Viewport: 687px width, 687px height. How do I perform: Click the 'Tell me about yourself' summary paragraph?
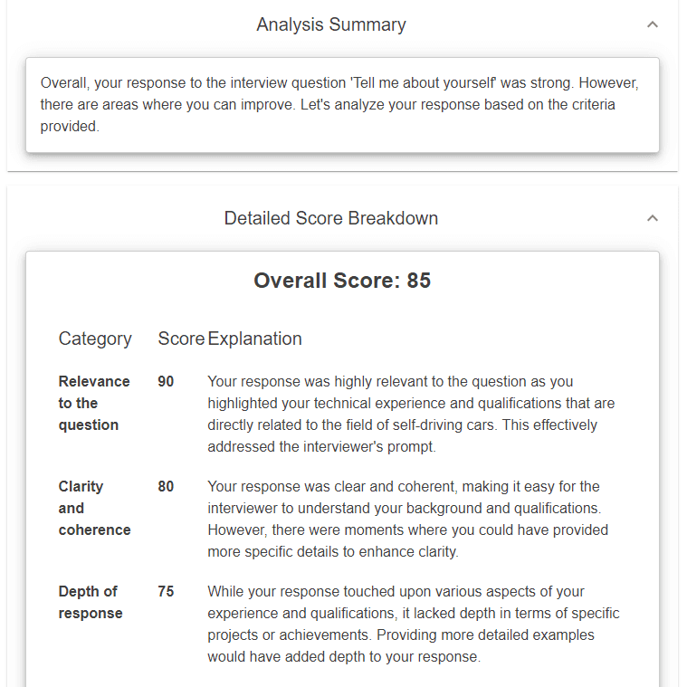(x=339, y=105)
